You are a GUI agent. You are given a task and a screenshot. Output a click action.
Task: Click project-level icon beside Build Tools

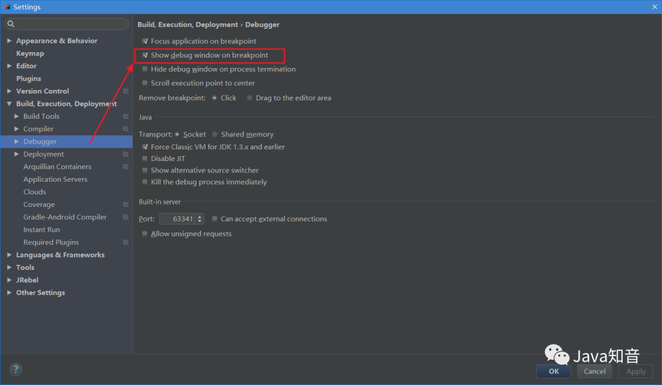coord(126,116)
